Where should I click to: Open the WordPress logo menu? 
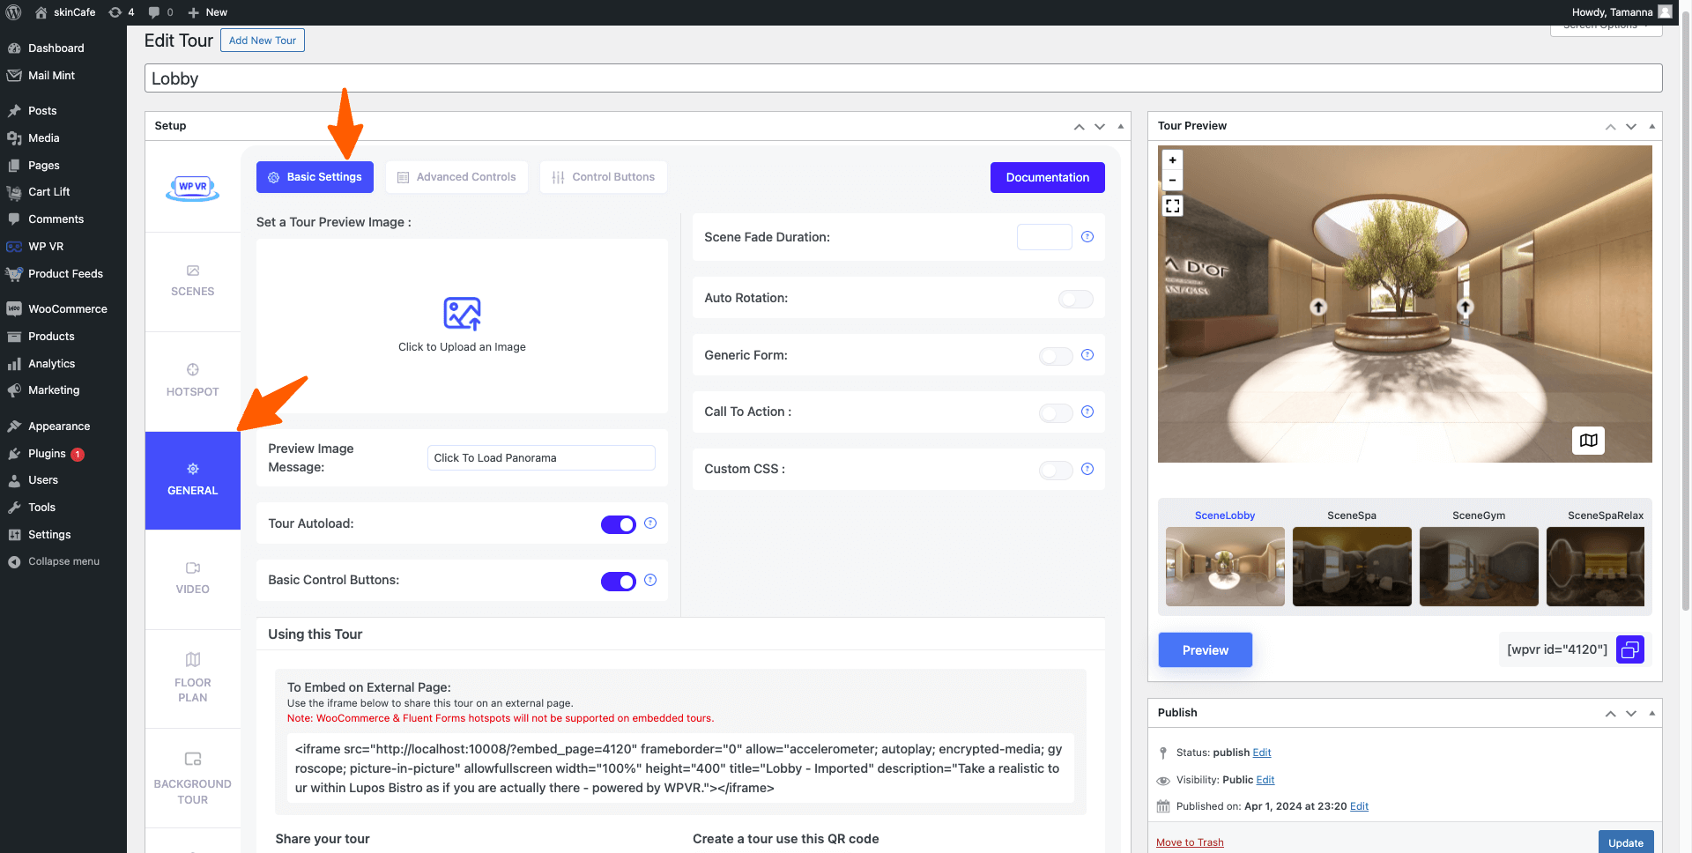13,12
